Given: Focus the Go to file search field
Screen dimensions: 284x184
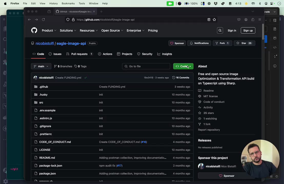Looking at the screenshot, I should (x=146, y=66).
